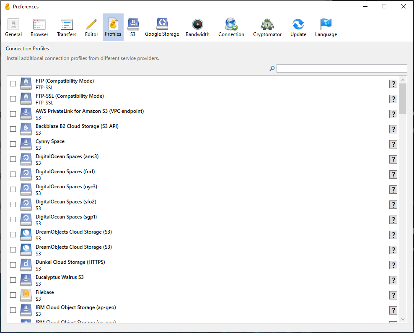Open the Editor preferences pencil icon
414x333 pixels.
point(91,28)
